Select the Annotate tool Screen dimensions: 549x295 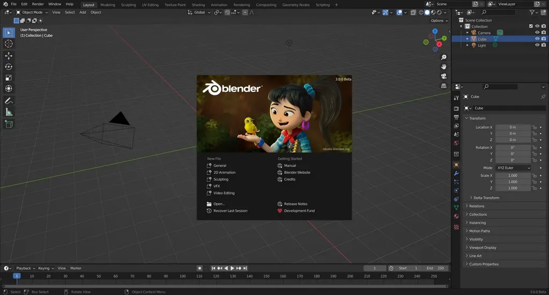9,101
